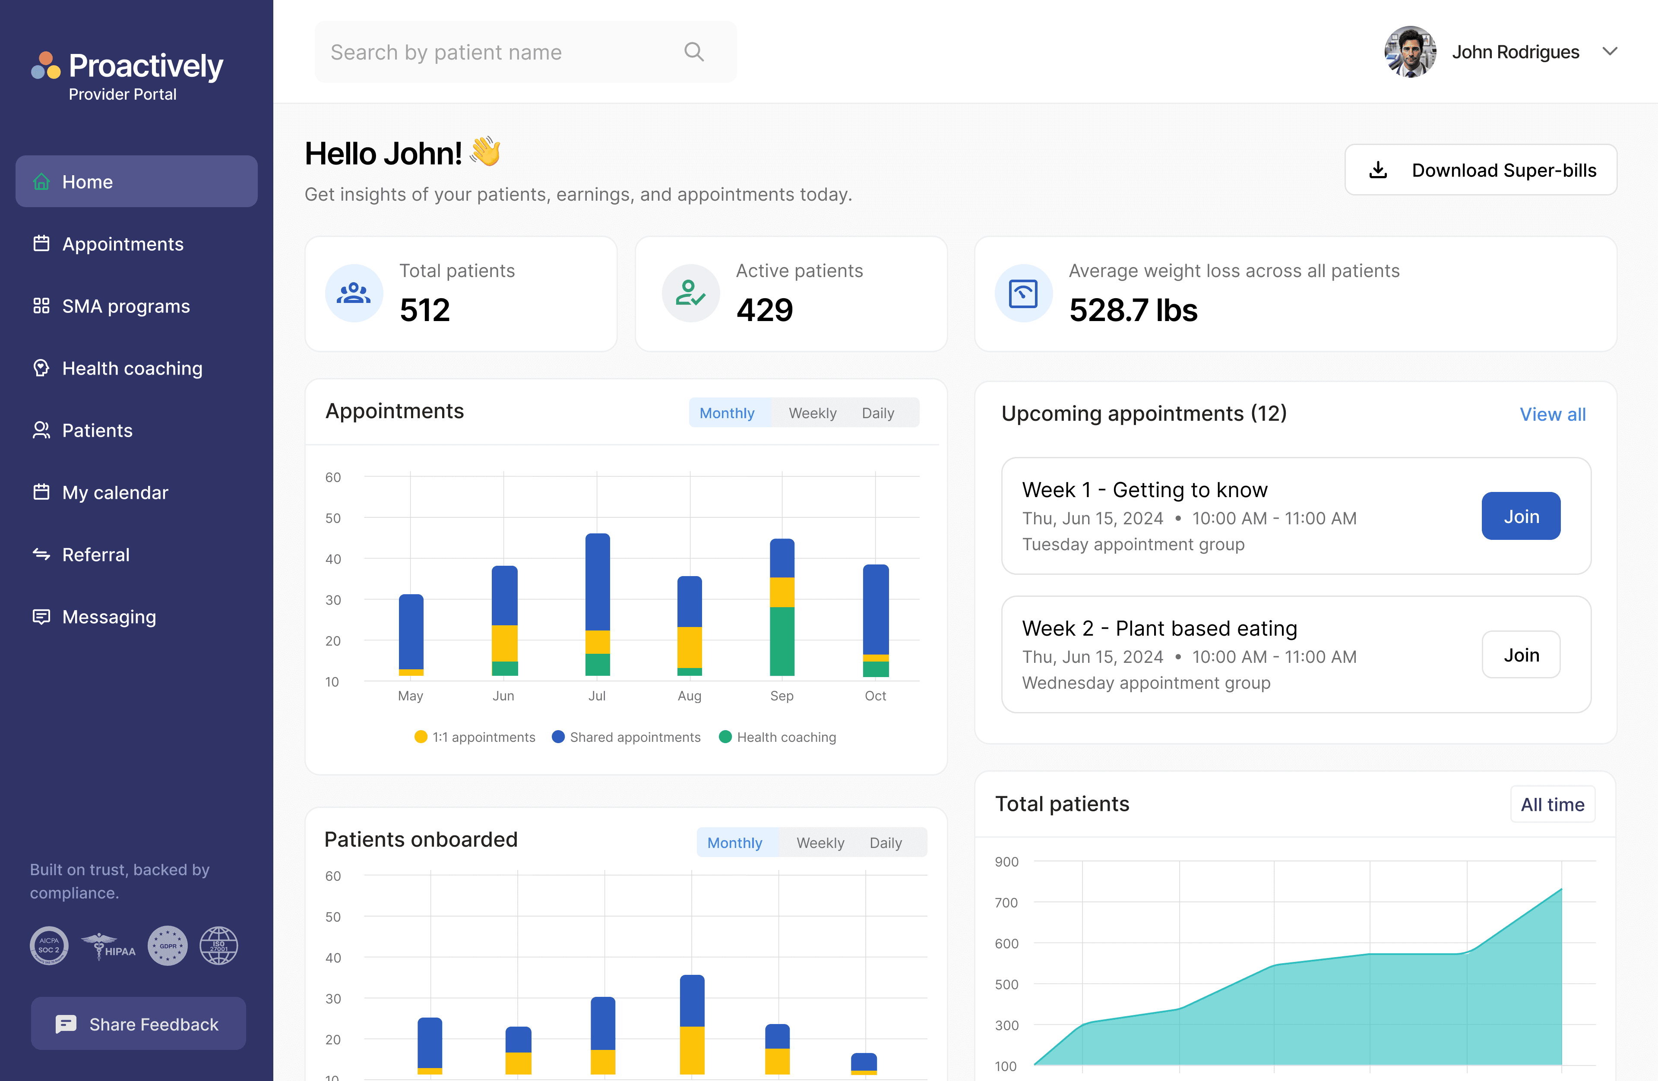Toggle Shared appointments legend blue dot
This screenshot has height=1081, width=1658.
coord(558,737)
